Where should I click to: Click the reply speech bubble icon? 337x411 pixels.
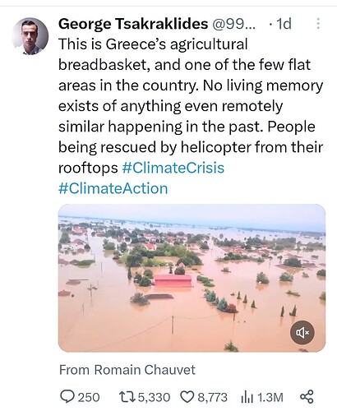(67, 397)
